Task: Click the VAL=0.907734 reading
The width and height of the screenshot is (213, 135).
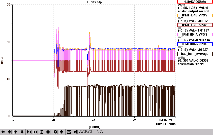Action: tap(199, 40)
